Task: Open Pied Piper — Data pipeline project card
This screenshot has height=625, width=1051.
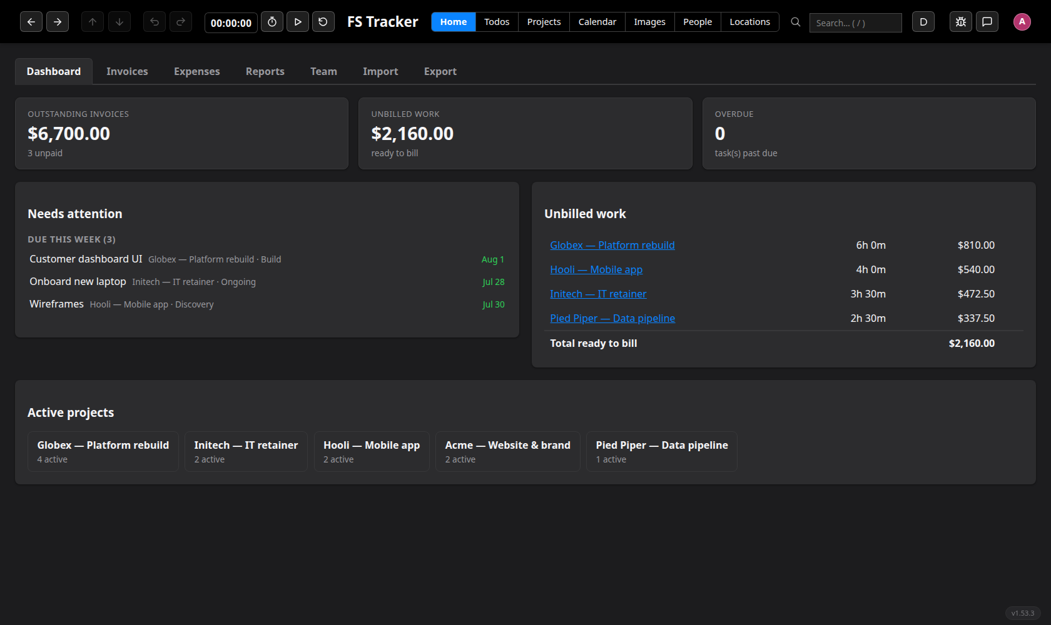Action: click(x=662, y=451)
